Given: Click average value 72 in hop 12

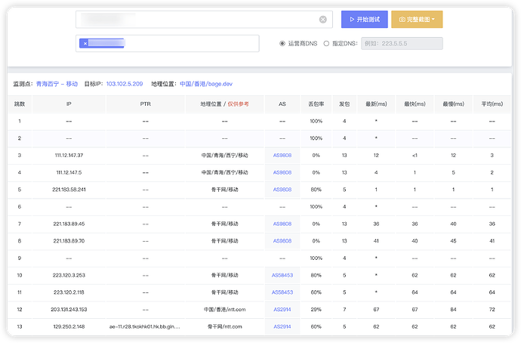Looking at the screenshot, I should [492, 310].
